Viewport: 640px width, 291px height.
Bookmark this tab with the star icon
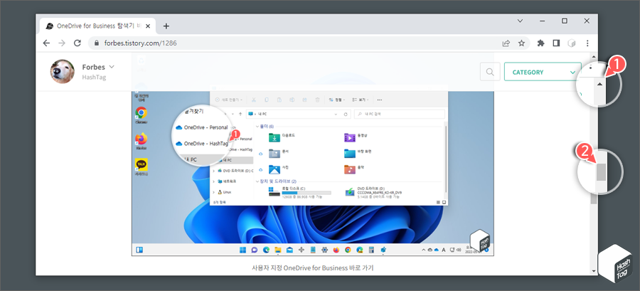click(521, 43)
